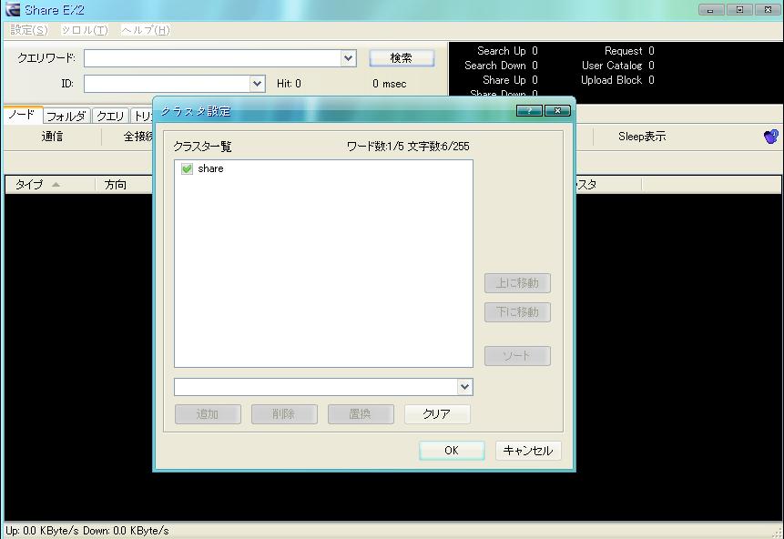Click the Search Down stat line
This screenshot has height=539, width=784.
tap(501, 65)
